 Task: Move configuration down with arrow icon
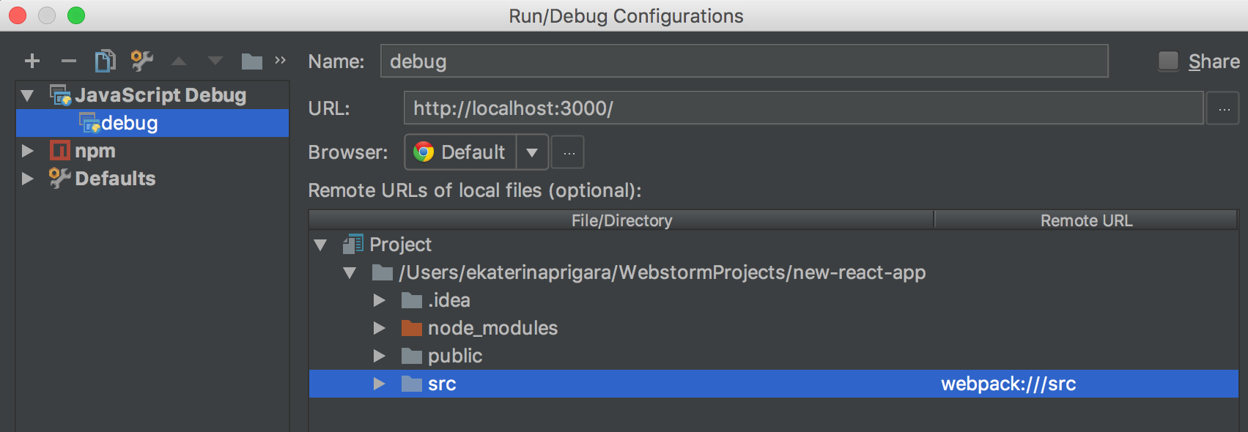pos(215,61)
